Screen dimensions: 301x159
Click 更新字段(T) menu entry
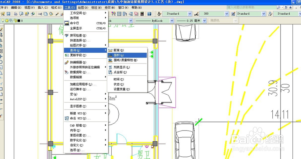coord(86,55)
